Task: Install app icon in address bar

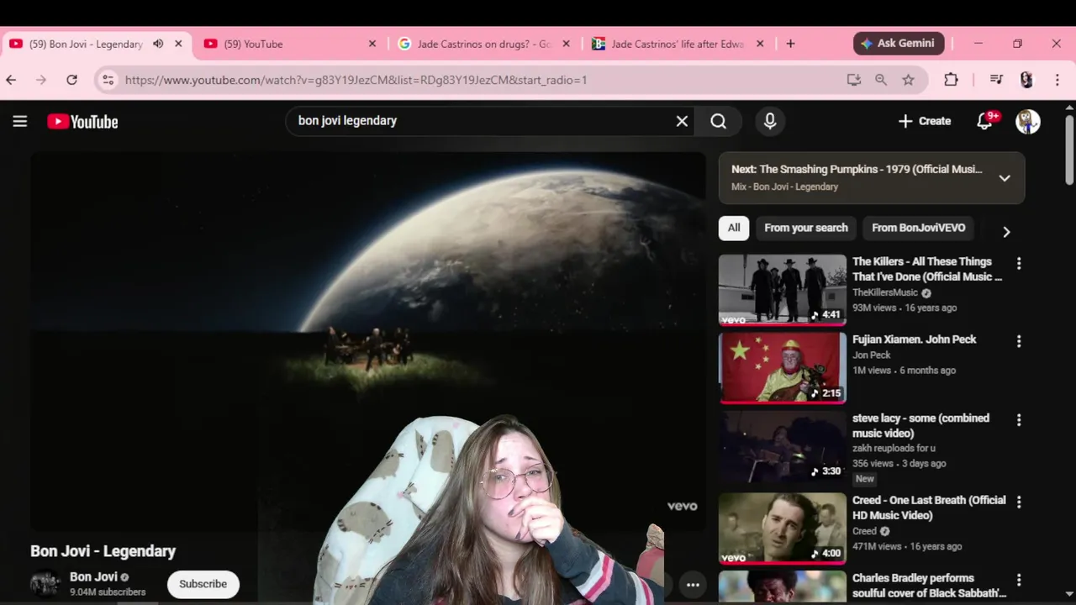Action: (854, 80)
